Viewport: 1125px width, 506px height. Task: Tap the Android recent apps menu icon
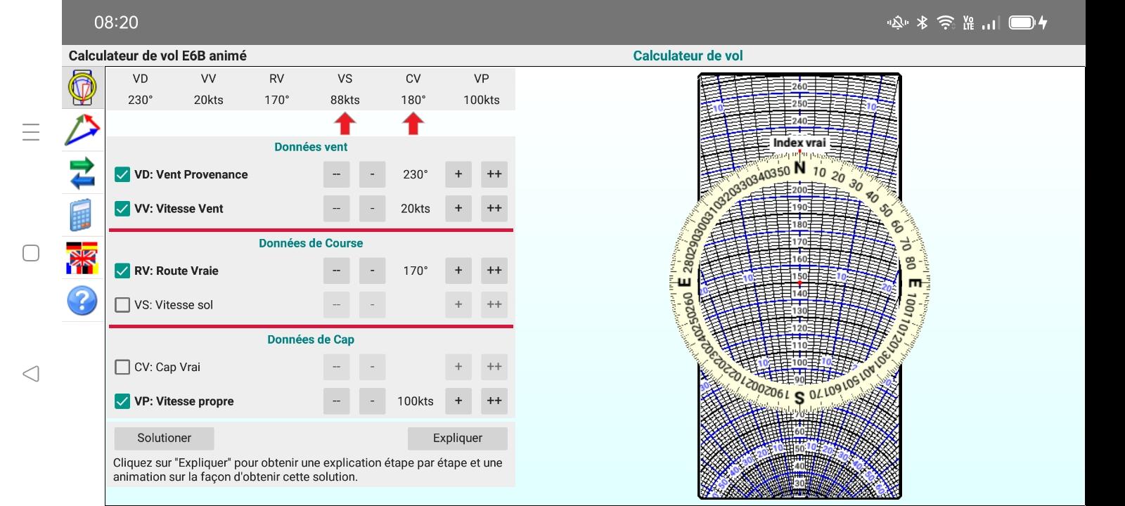(31, 132)
